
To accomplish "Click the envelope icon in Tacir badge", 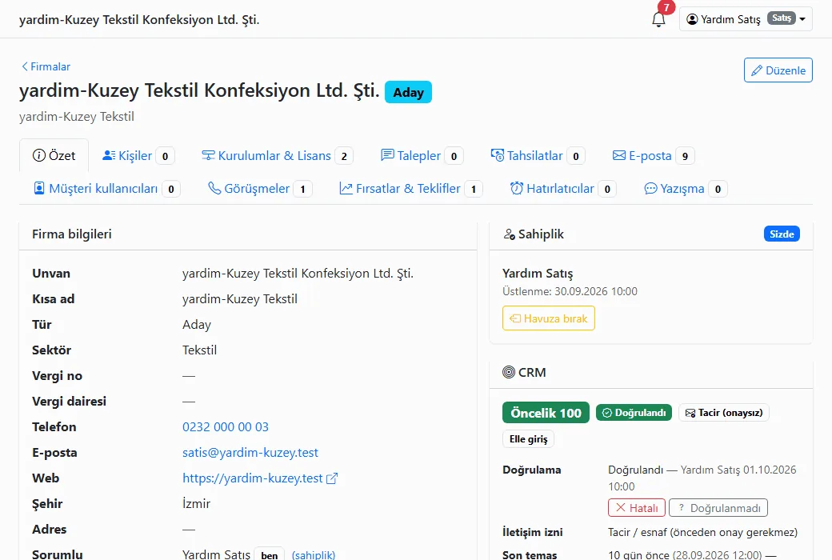I will click(x=690, y=413).
